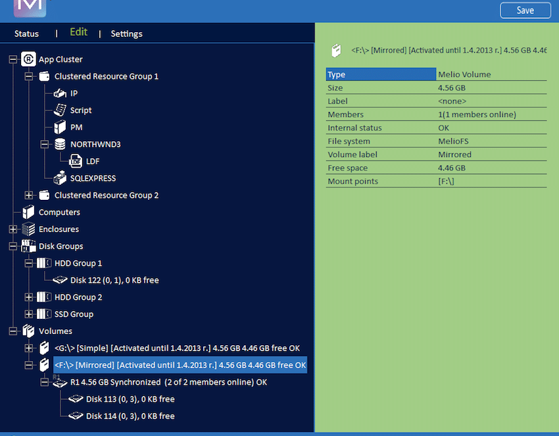Image resolution: width=559 pixels, height=436 pixels.
Task: Switch to the Status tab
Action: (x=26, y=34)
